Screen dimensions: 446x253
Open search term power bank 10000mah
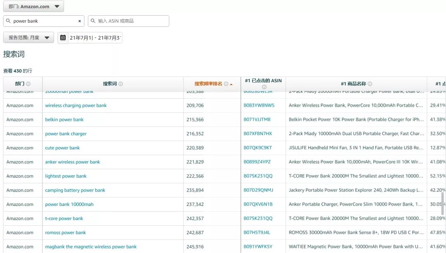point(69,204)
